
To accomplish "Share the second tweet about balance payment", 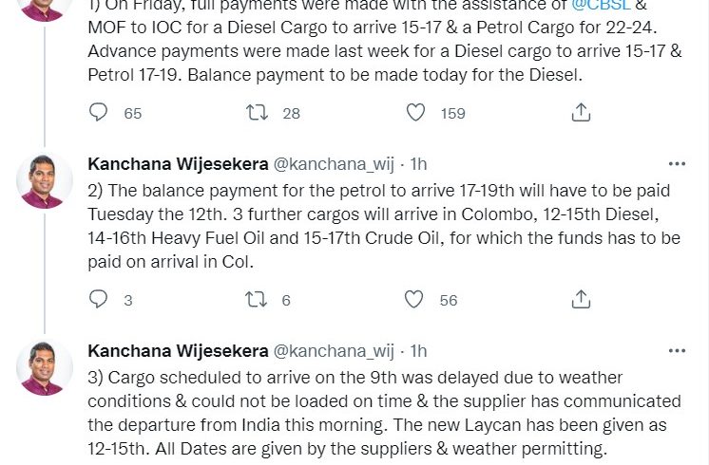I will click(580, 300).
